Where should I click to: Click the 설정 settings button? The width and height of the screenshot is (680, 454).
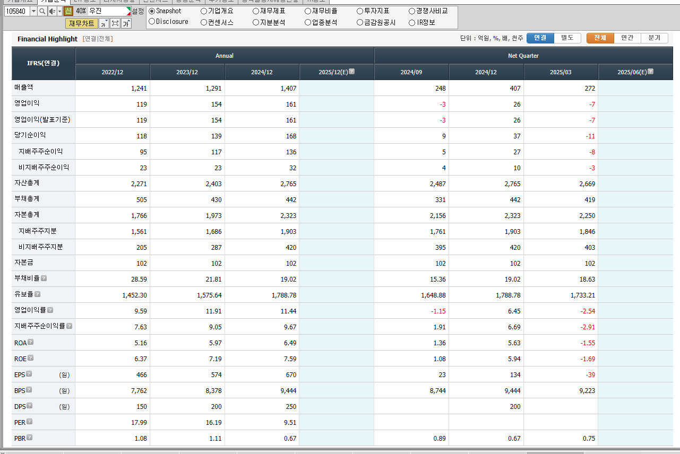click(137, 11)
